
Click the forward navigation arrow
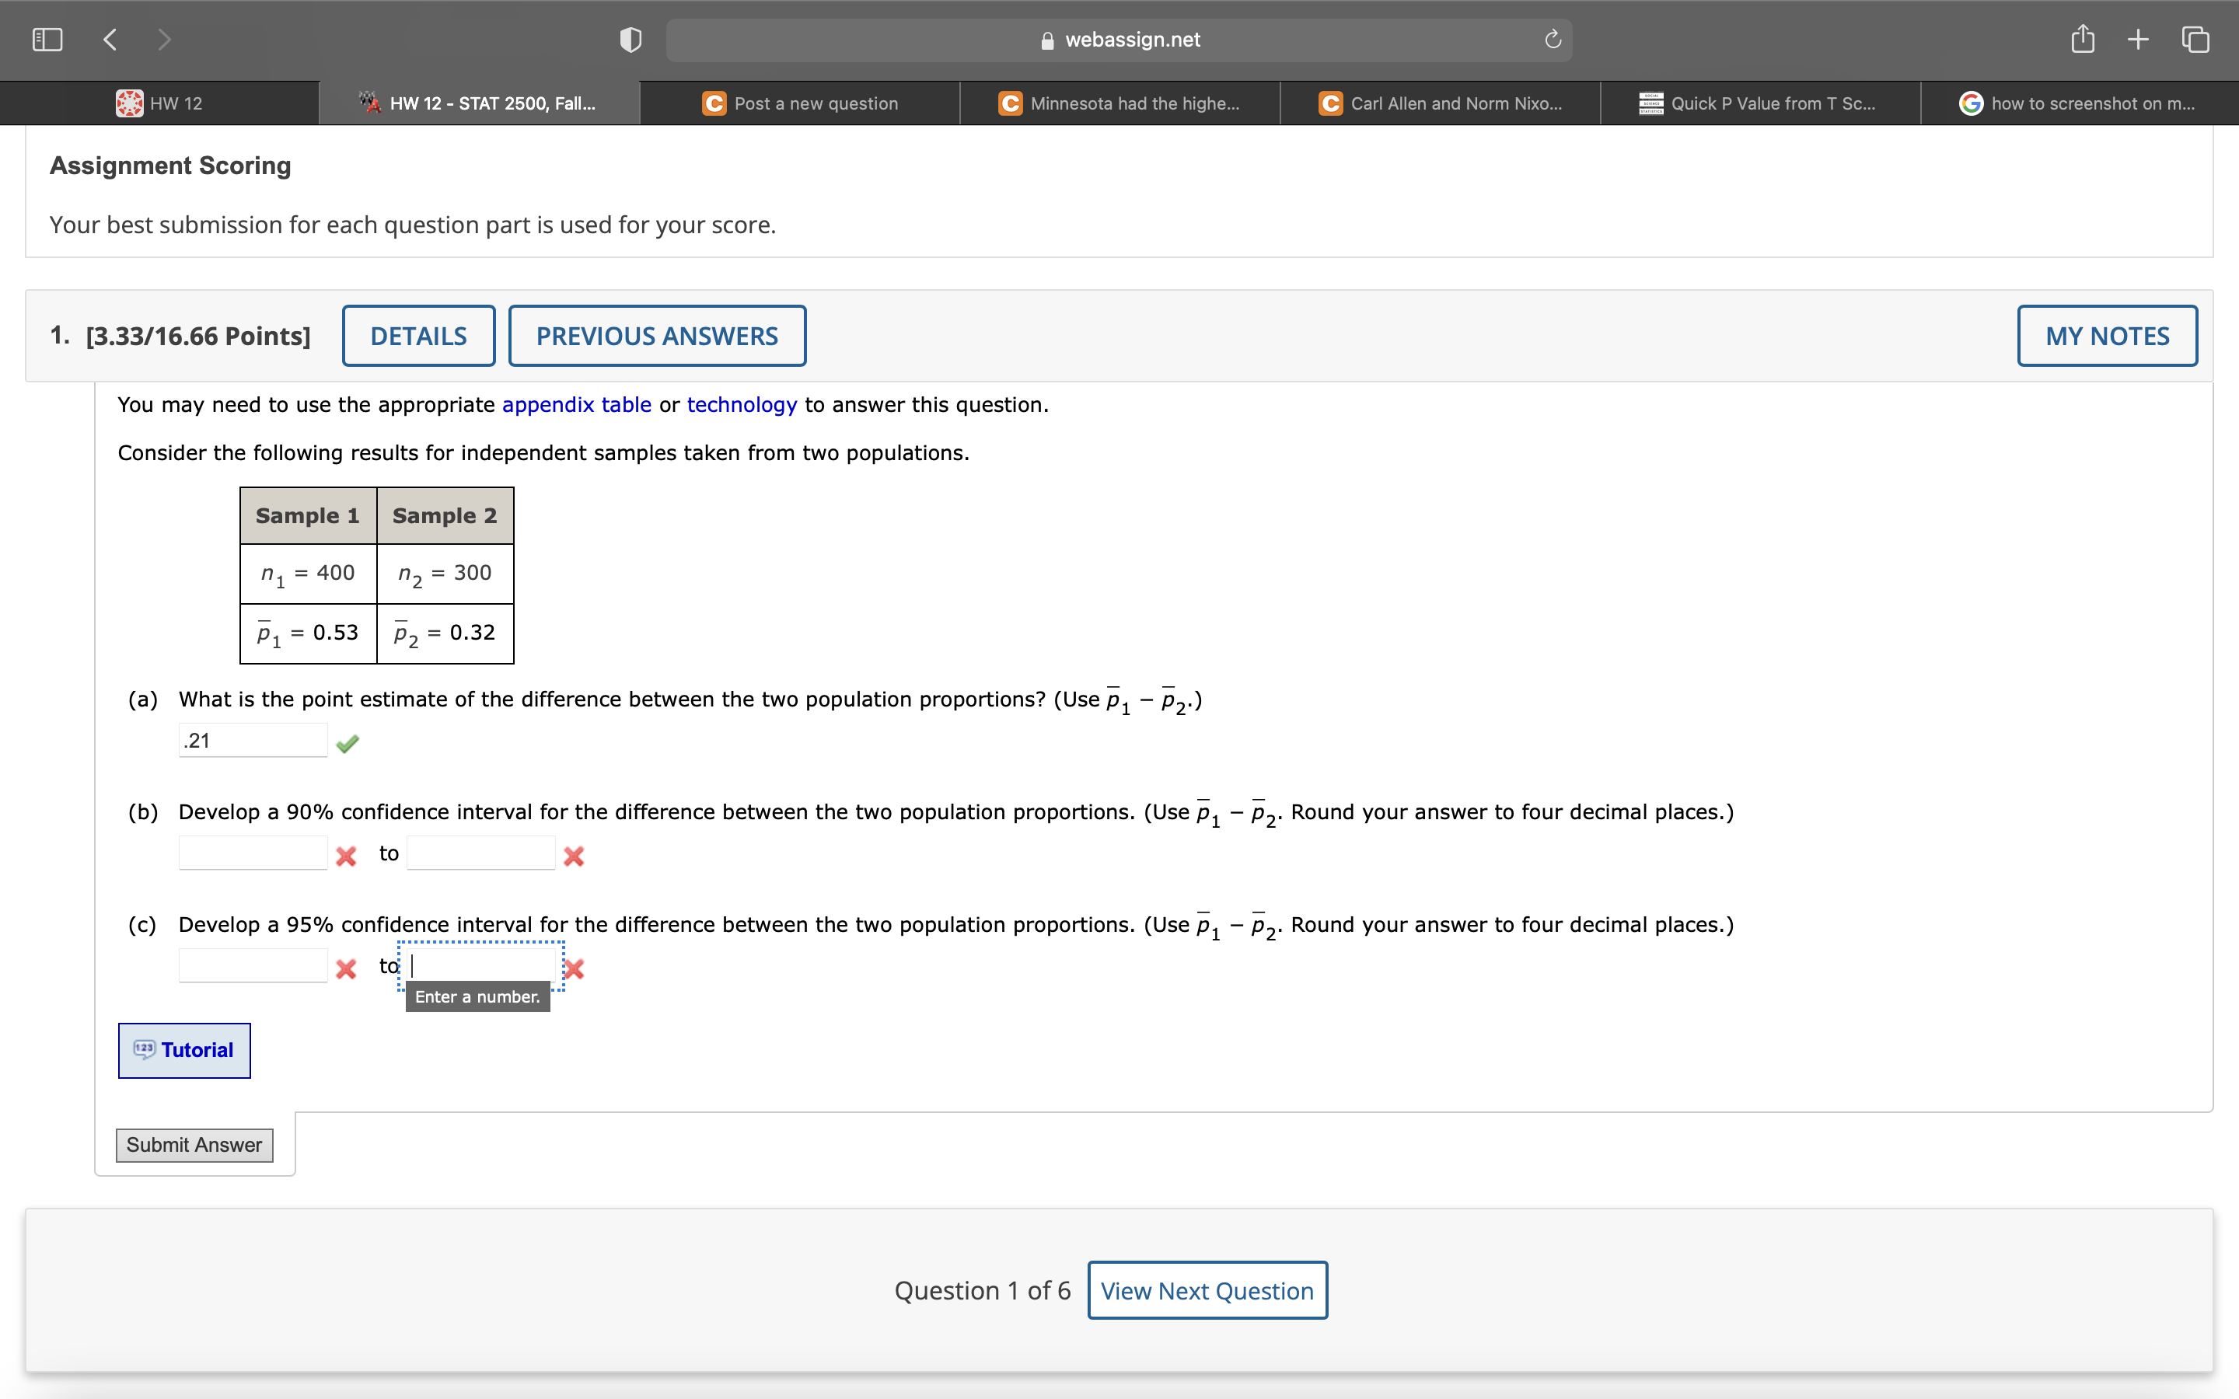point(164,39)
